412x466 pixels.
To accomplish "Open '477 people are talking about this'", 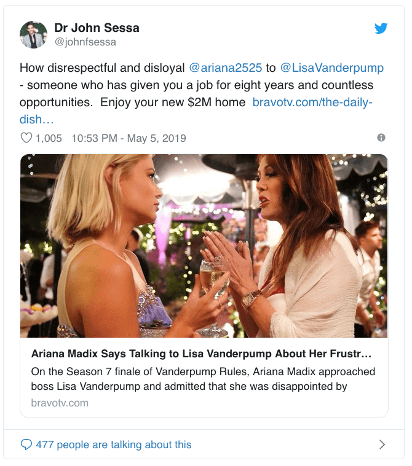I will (113, 445).
